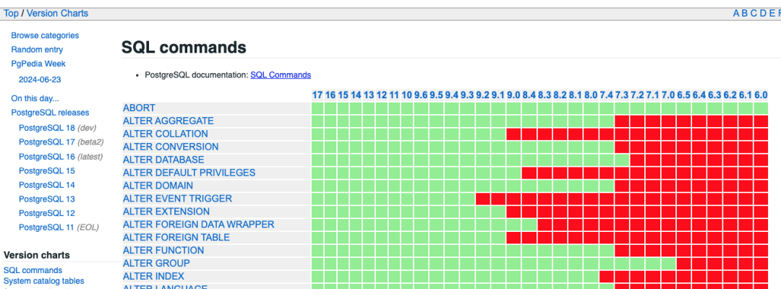This screenshot has height=289, width=781.
Task: Open PostgreSQL 13 in sidebar
Action: (47, 199)
